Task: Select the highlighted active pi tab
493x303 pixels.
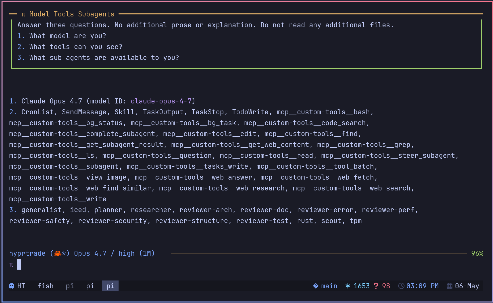Action: coord(110,286)
